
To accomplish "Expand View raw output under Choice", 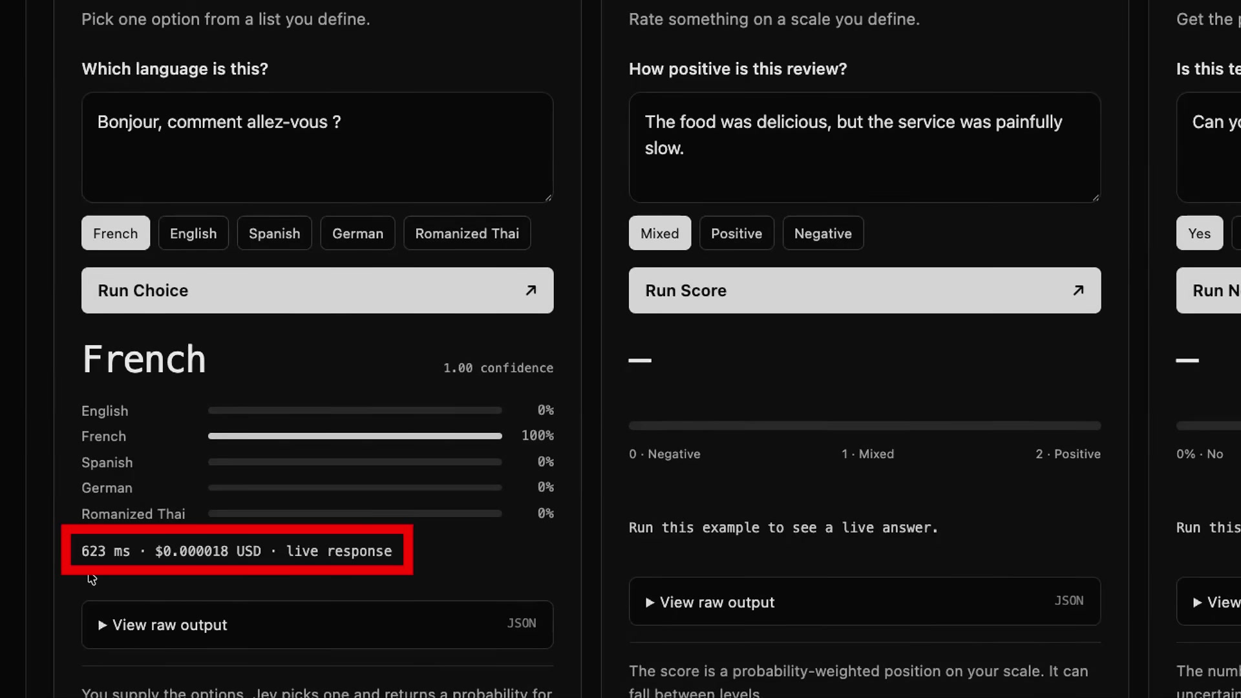I will (317, 625).
